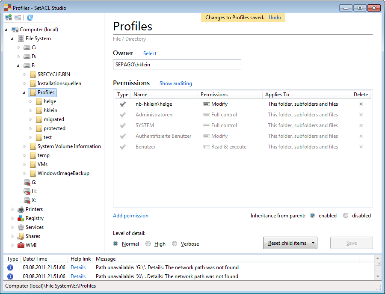Click Show auditing link
The height and width of the screenshot is (294, 385).
click(x=176, y=83)
